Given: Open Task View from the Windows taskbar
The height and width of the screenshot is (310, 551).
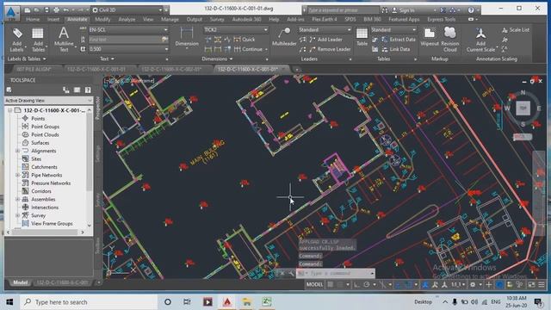Looking at the screenshot, I should [187, 301].
